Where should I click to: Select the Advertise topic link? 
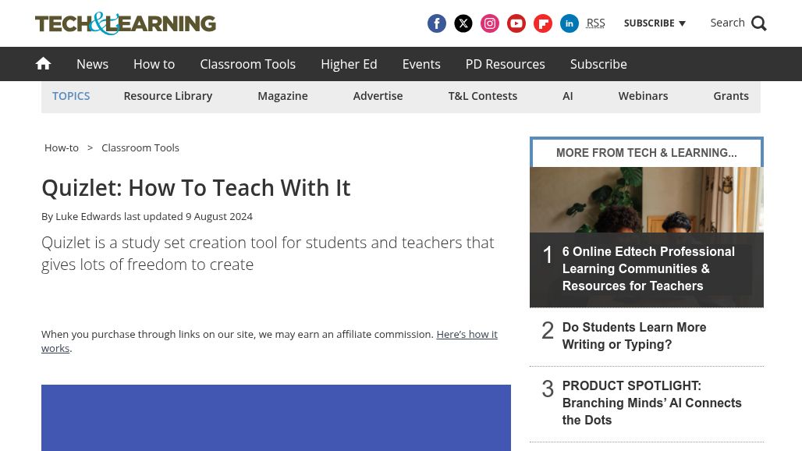click(x=378, y=96)
